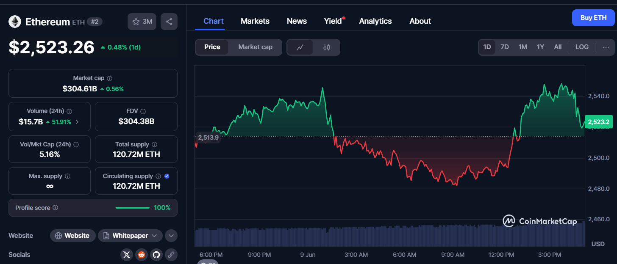Switch to candlestick chart icon
The image size is (617, 264).
pos(326,47)
